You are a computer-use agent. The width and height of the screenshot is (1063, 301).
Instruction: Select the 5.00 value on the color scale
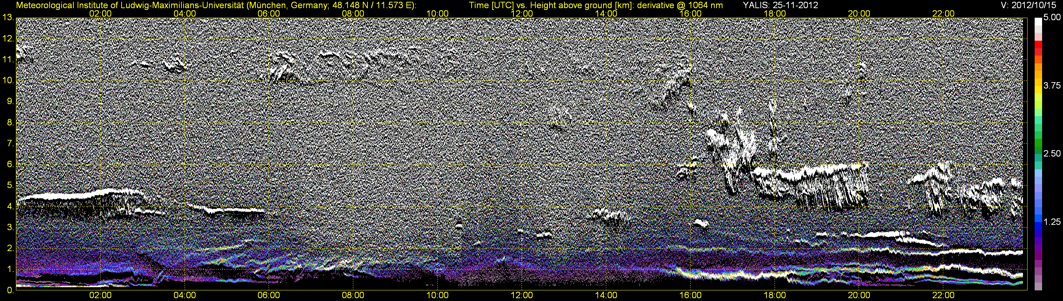click(1052, 18)
